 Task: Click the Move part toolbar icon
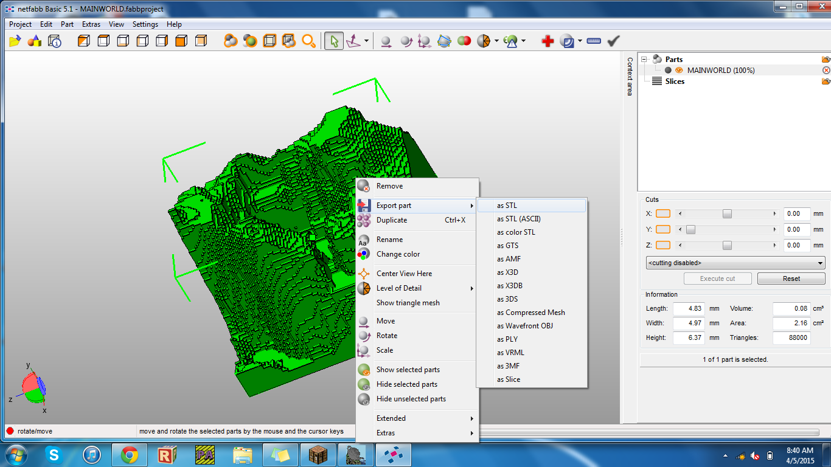coord(386,41)
